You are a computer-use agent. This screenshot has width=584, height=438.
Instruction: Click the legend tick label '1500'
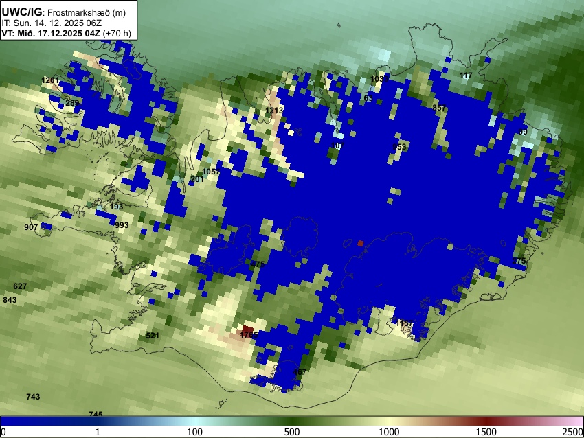pyautogui.click(x=486, y=432)
